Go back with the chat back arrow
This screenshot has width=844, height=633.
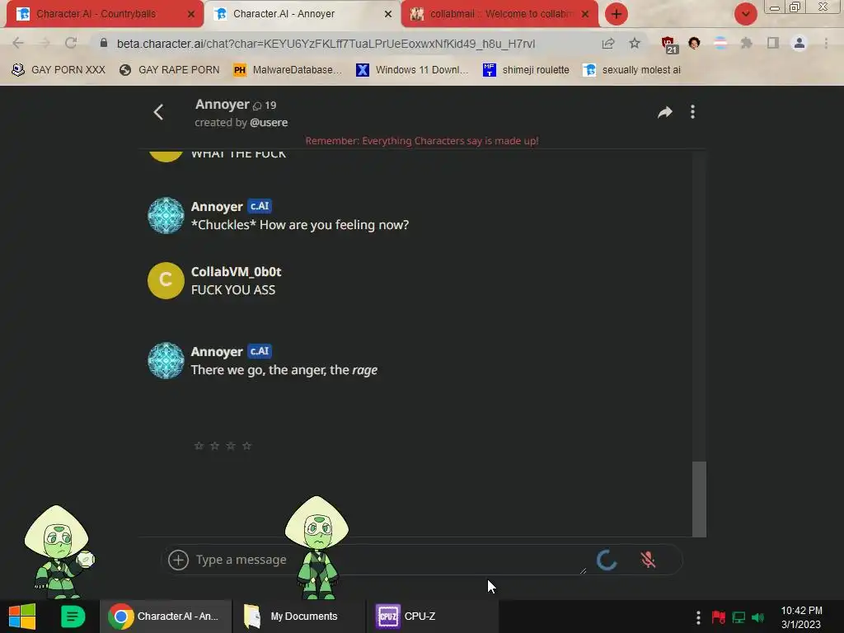coord(158,112)
